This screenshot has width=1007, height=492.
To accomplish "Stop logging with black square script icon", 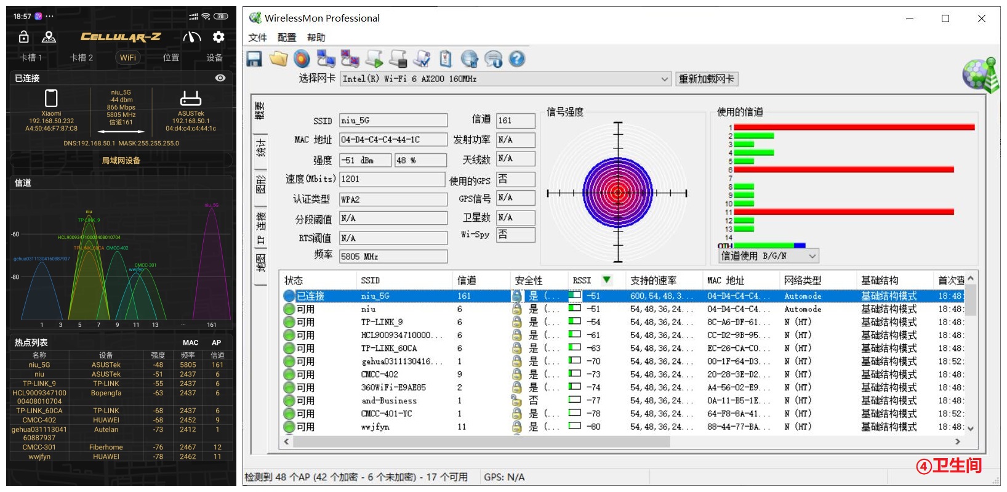I will (x=398, y=59).
